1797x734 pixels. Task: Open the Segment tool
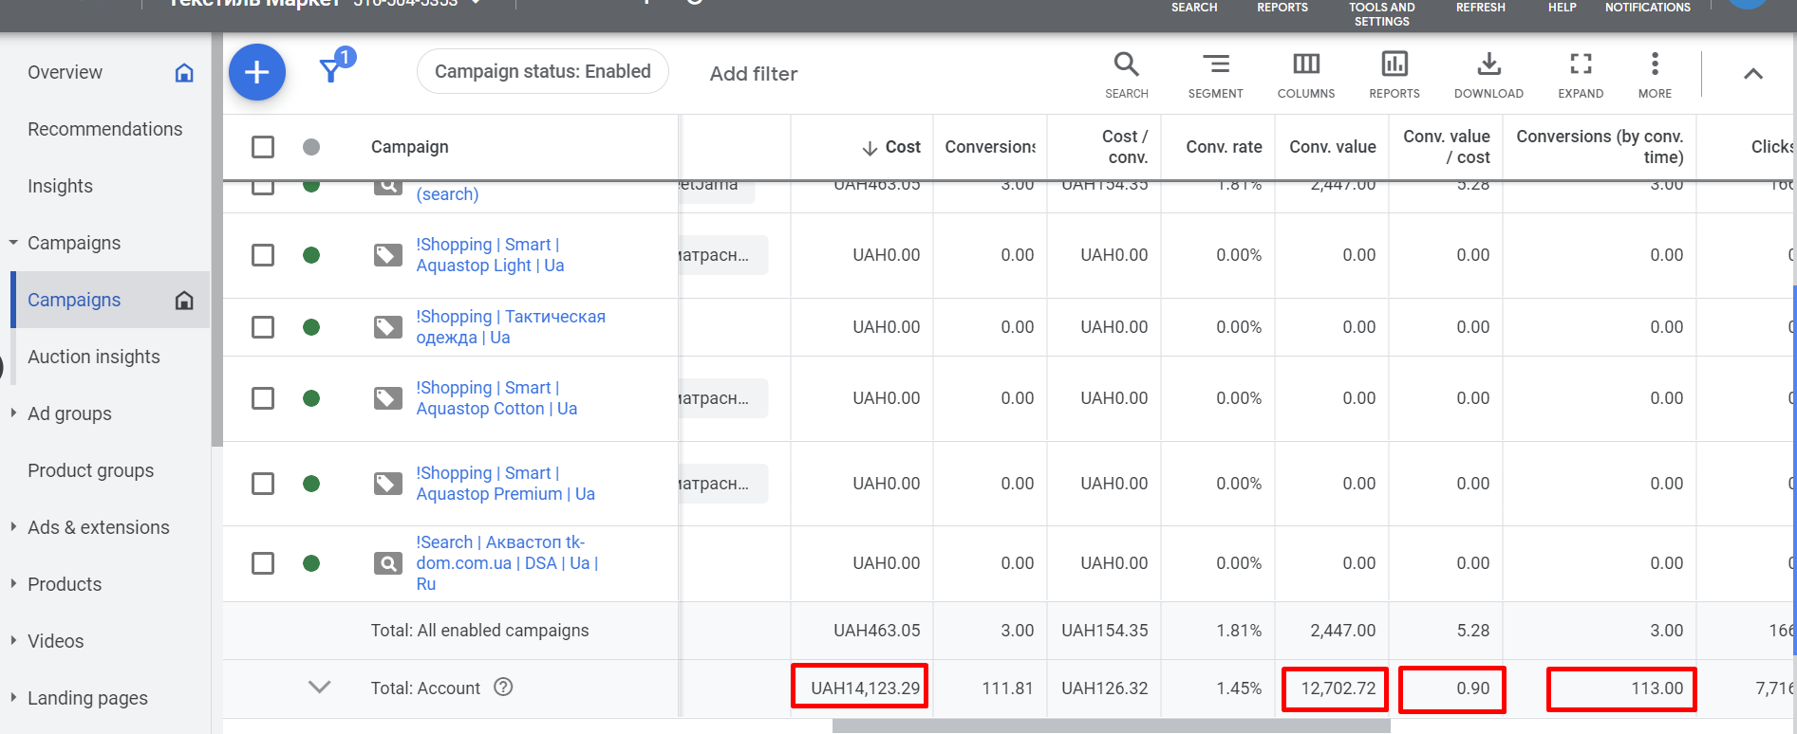click(1215, 74)
